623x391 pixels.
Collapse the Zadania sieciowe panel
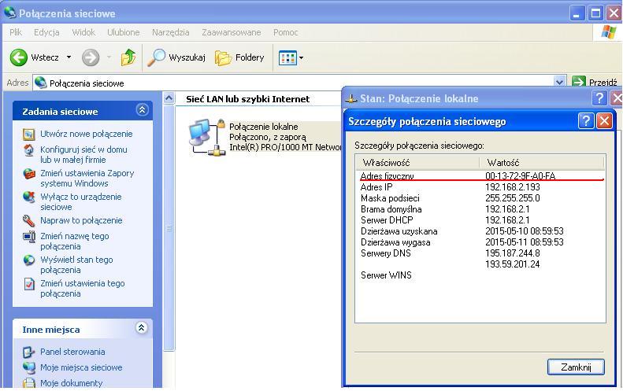142,111
